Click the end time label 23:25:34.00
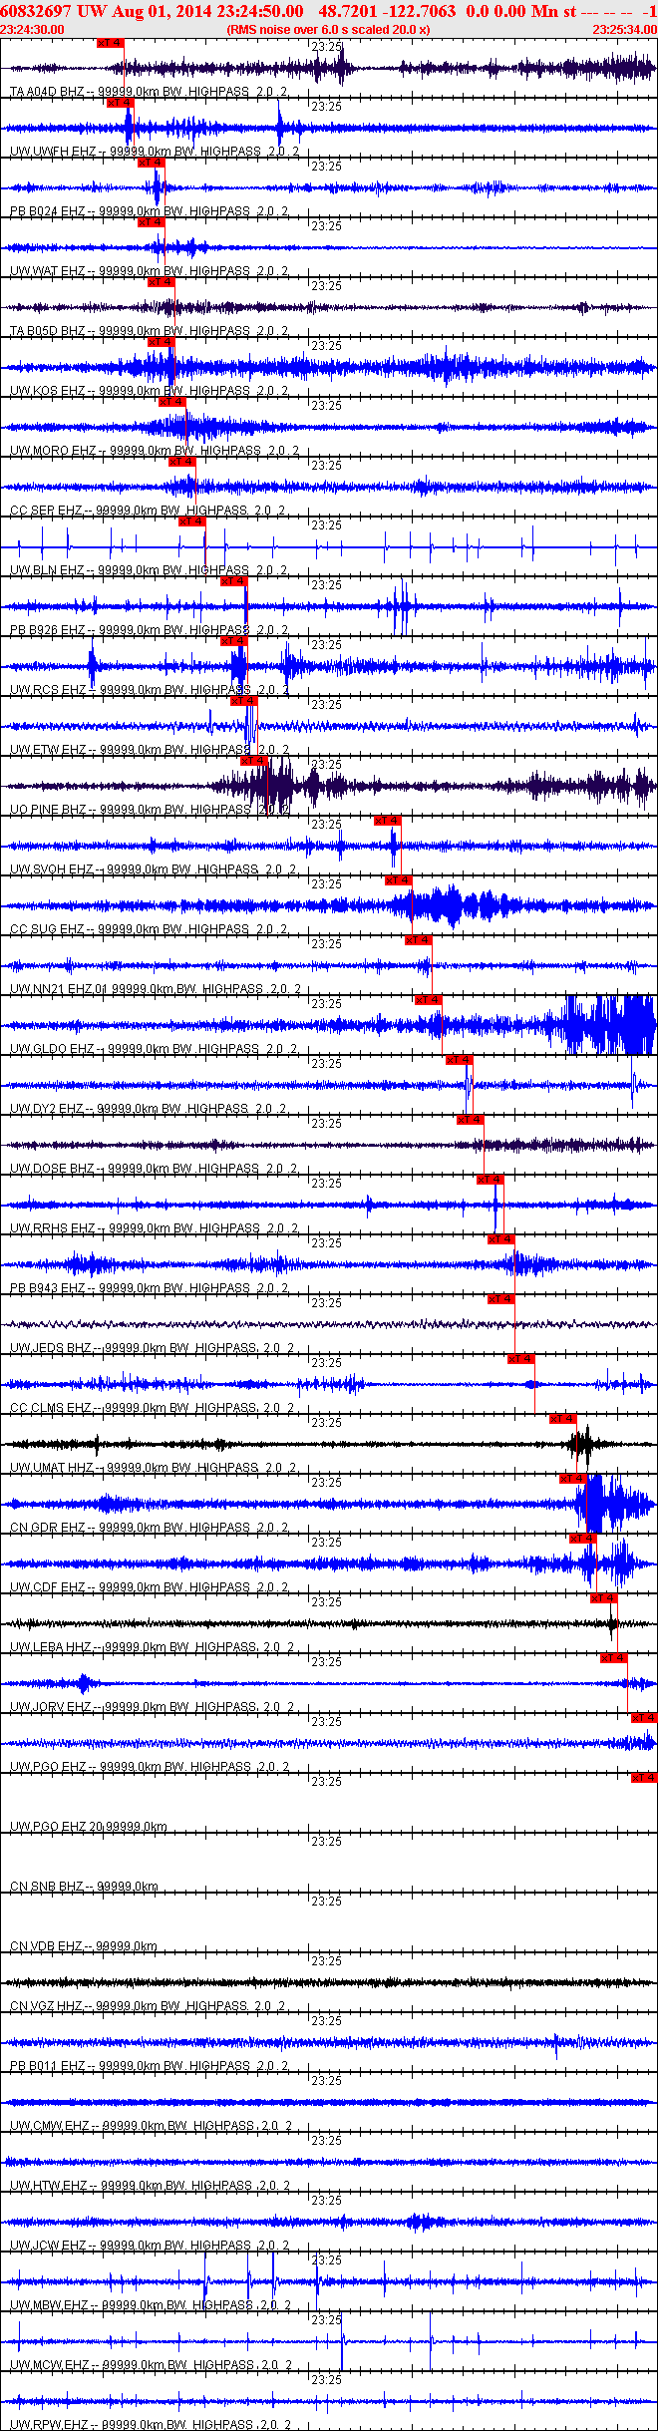Screen dimensions: 658x2431 tap(625, 30)
